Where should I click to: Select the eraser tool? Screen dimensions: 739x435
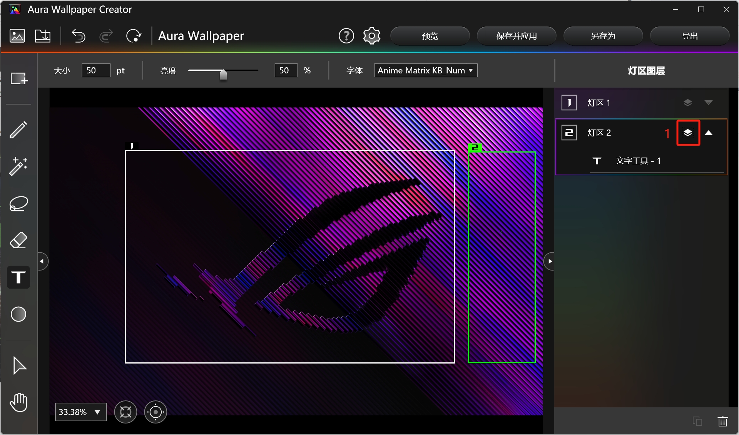tap(18, 241)
